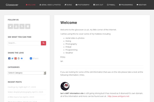The image size is (154, 102).
Task: Open the RSS feed follow icon
Action: click(x=22, y=26)
